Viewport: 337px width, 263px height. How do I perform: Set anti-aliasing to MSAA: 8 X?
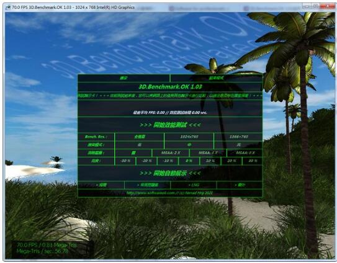click(x=245, y=153)
